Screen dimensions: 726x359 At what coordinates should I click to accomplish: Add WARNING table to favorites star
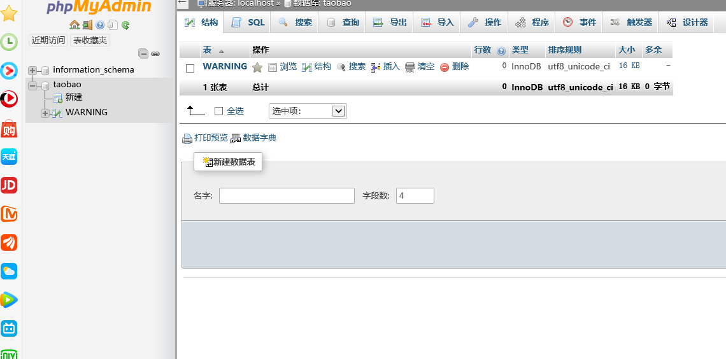(257, 67)
